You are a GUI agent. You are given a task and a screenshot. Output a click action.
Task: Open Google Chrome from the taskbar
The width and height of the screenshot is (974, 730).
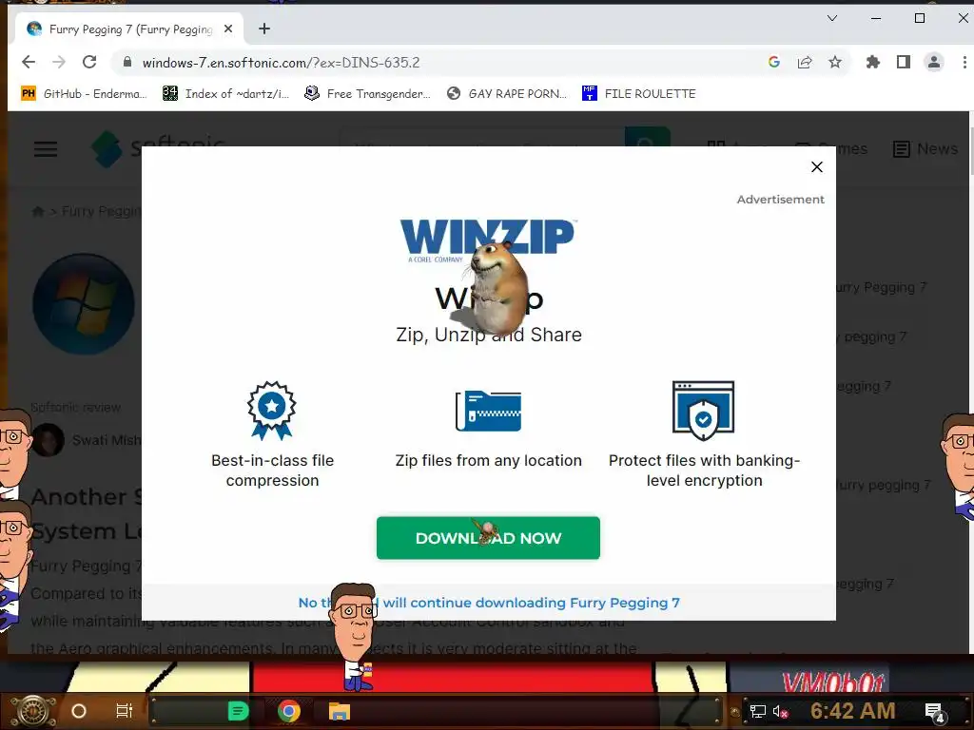pos(289,711)
